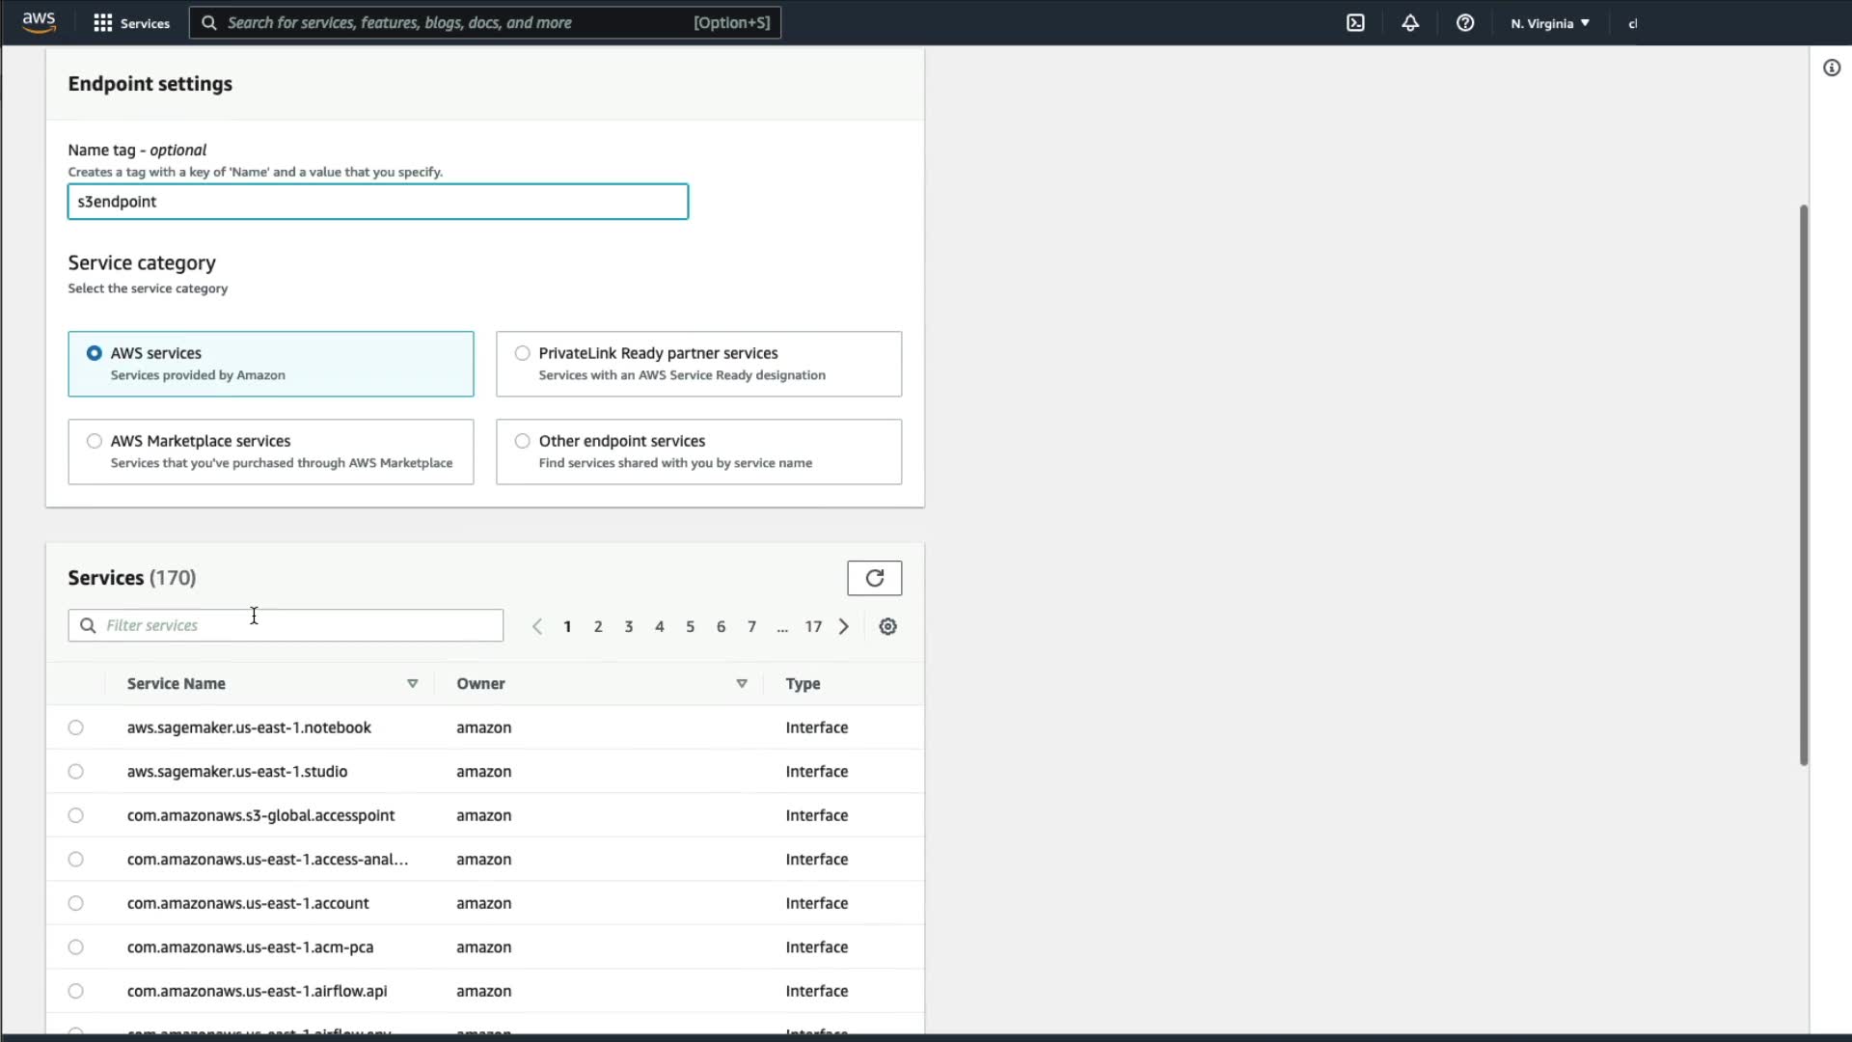The width and height of the screenshot is (1852, 1042).
Task: Open the notifications bell
Action: [x=1410, y=23]
